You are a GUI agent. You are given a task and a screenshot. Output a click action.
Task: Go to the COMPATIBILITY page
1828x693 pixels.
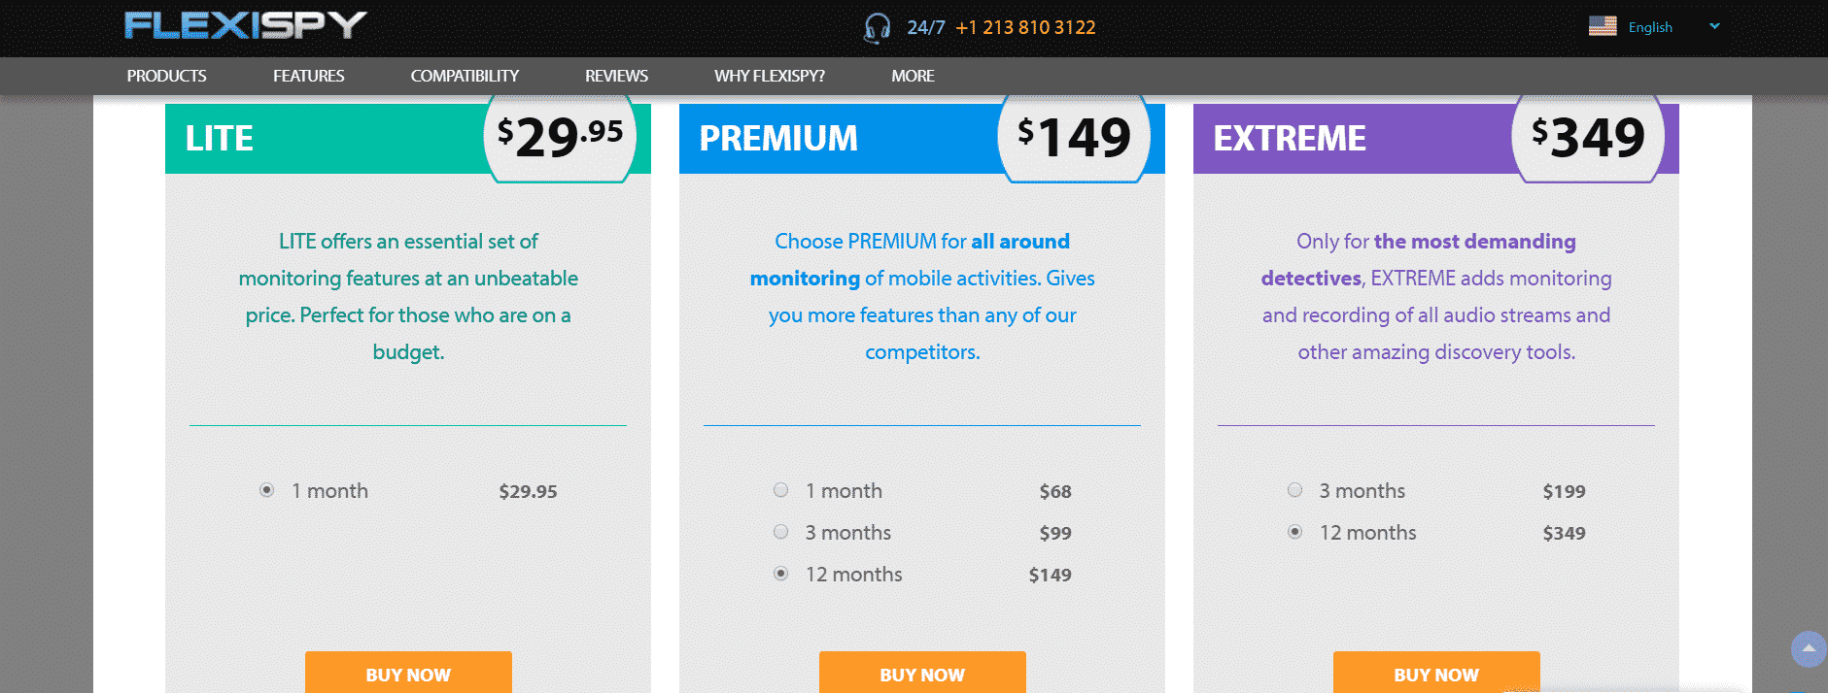click(x=465, y=76)
